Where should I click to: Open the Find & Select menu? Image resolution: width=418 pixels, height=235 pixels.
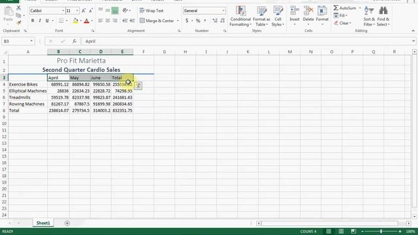tap(383, 16)
